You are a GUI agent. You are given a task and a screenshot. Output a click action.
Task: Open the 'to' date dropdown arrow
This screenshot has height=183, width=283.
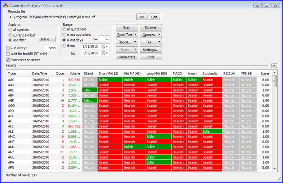(x=107, y=53)
